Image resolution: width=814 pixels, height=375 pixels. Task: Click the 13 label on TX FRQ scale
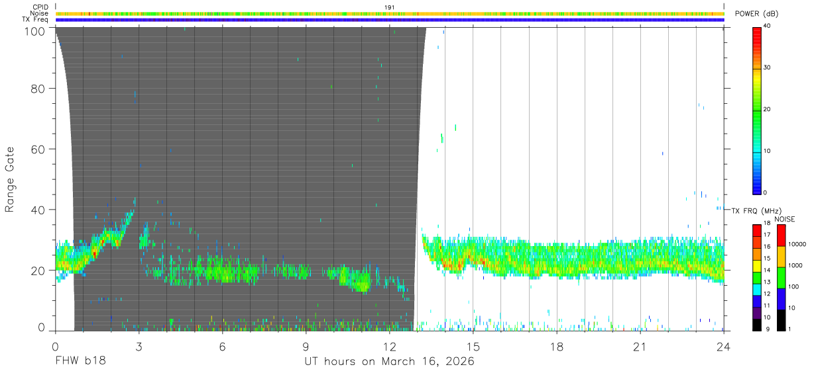tap(766, 282)
